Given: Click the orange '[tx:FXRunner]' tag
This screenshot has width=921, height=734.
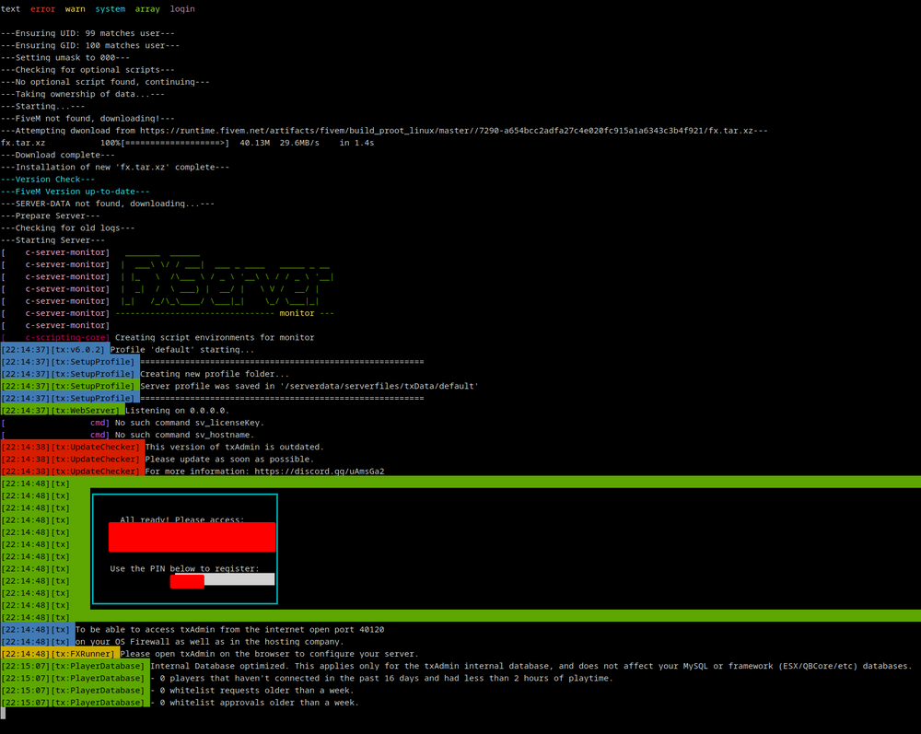Looking at the screenshot, I should tap(83, 654).
